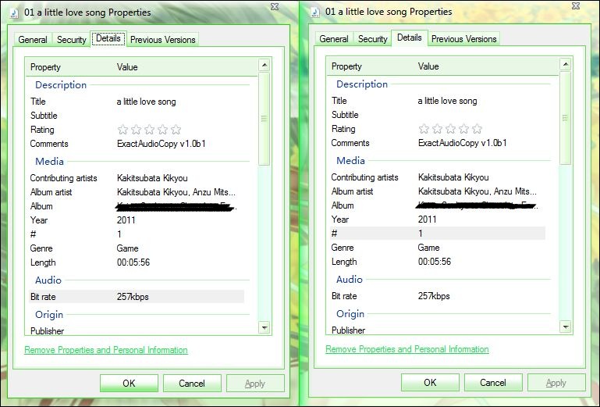Select Details tab in right Properties window

[410, 37]
